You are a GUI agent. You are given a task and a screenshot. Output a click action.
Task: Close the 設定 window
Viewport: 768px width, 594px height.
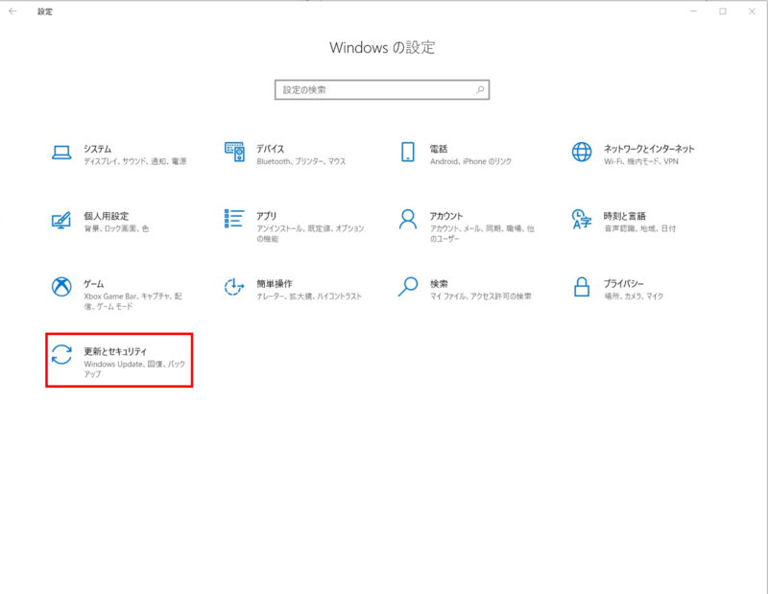click(752, 12)
